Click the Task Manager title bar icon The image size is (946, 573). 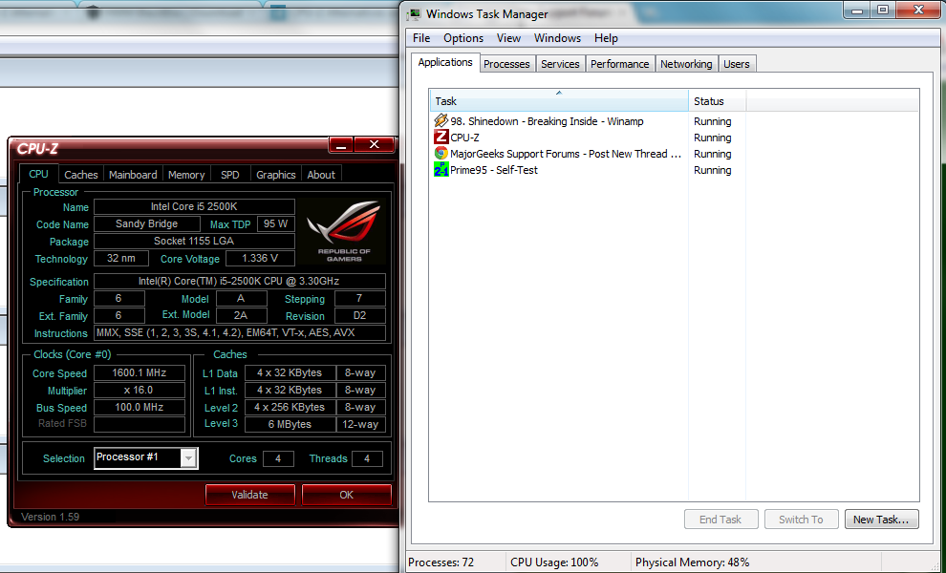pyautogui.click(x=414, y=14)
